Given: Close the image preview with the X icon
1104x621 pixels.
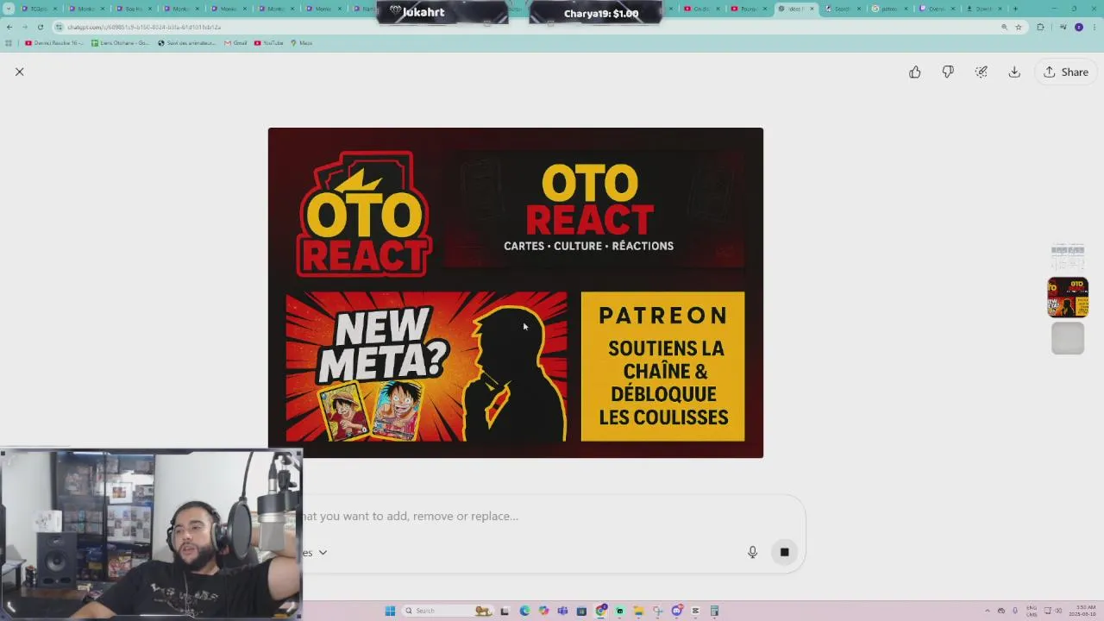Looking at the screenshot, I should [x=19, y=72].
